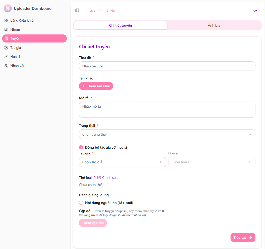Open the Chọn họa sĩ selector

[212, 162]
